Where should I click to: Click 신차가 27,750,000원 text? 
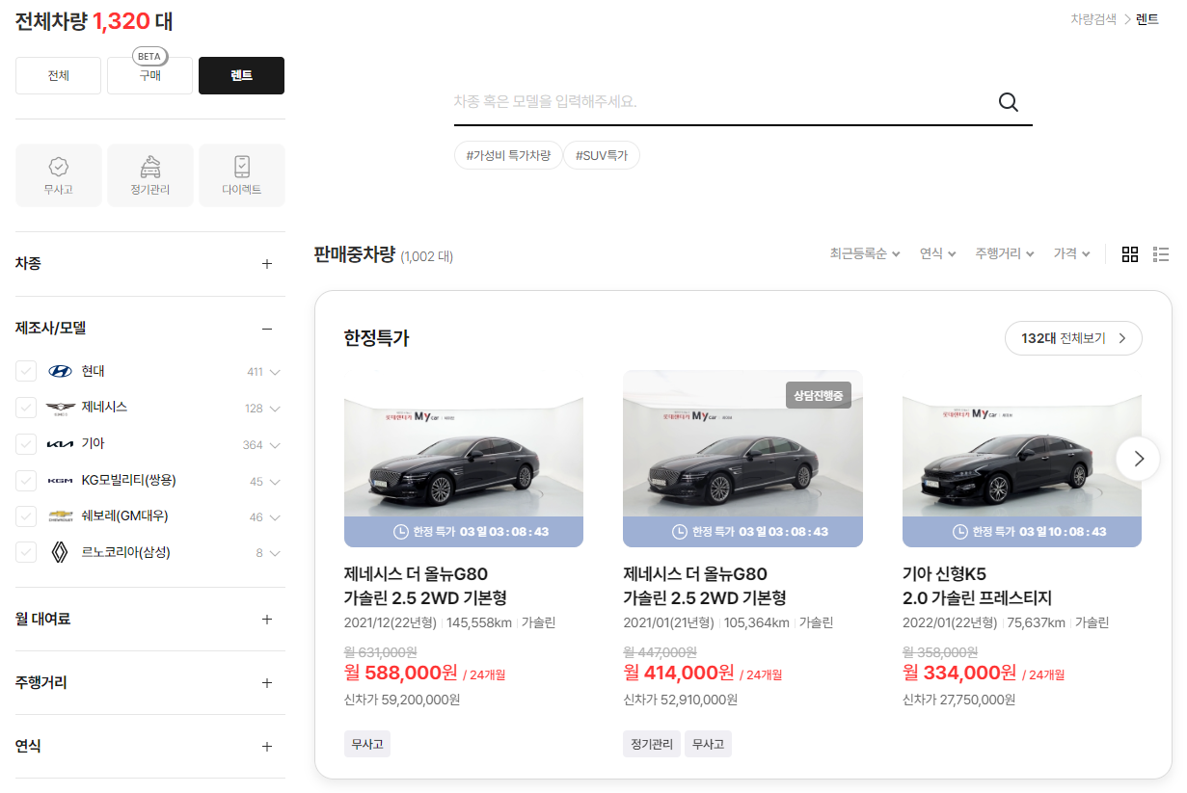click(x=959, y=700)
